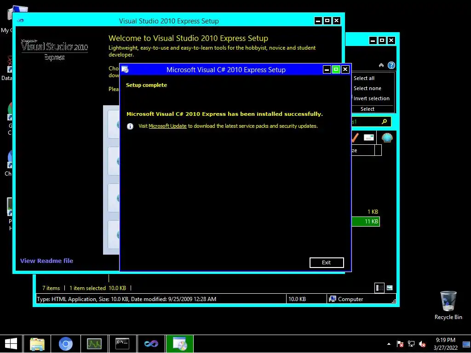
Task: Open the Microsoft Update link
Action: click(x=167, y=126)
